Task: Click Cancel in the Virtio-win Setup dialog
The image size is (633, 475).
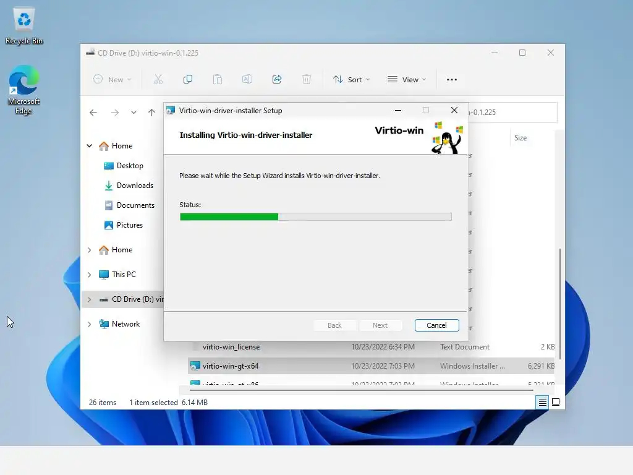Action: 437,325
